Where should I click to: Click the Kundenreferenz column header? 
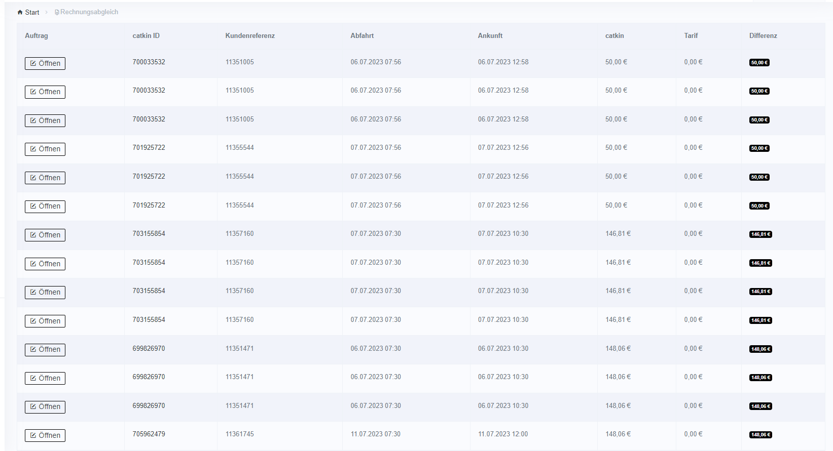tap(250, 36)
